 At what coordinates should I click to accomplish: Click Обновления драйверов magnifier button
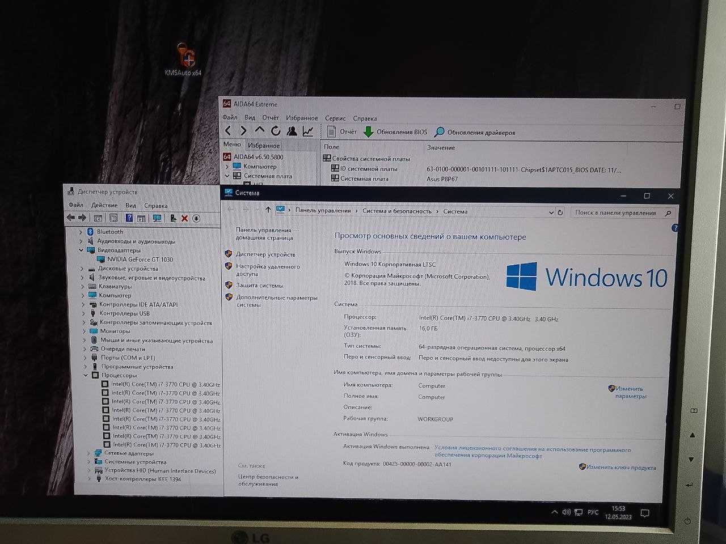coord(475,133)
